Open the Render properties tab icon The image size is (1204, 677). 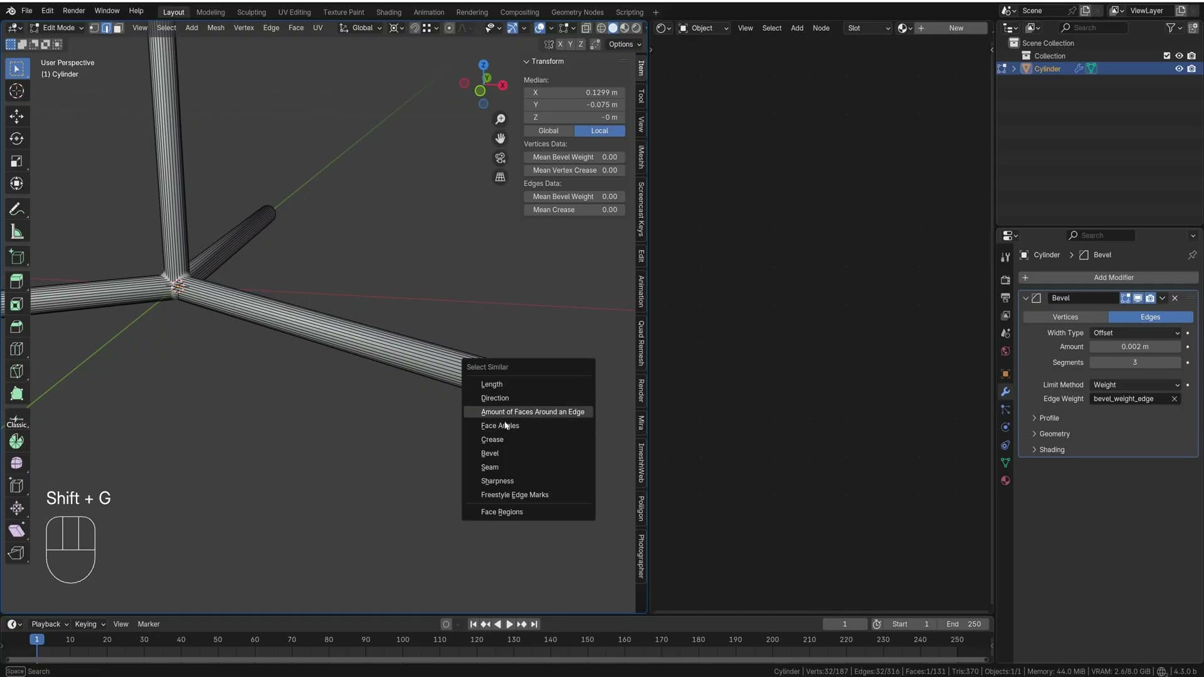click(1005, 280)
